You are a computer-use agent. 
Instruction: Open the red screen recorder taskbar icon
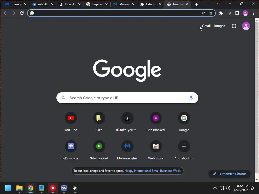coord(53,188)
